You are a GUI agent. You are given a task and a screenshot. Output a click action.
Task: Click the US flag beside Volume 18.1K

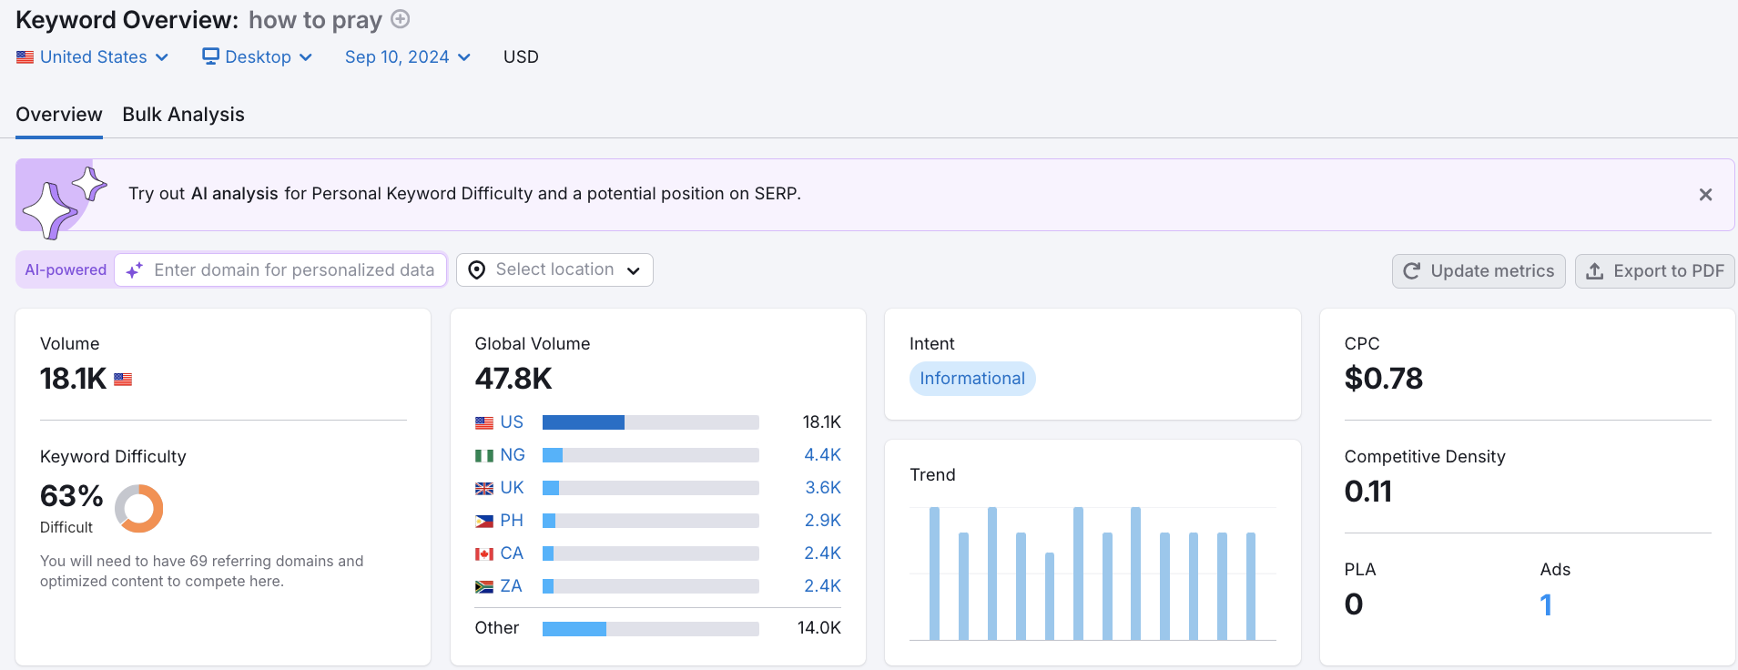point(123,380)
